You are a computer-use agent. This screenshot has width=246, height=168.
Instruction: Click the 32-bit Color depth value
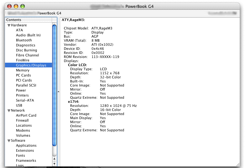tap(110, 77)
